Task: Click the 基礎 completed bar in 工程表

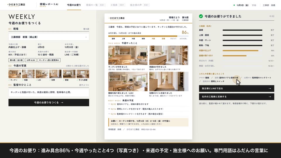Action: [242, 30]
